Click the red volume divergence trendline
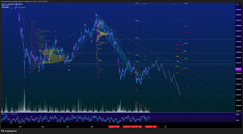 pyautogui.click(x=143, y=106)
